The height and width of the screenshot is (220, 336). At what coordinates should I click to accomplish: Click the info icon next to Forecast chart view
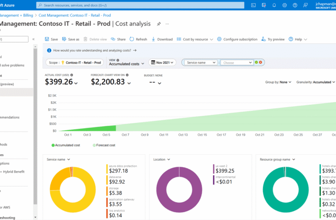[127, 75]
